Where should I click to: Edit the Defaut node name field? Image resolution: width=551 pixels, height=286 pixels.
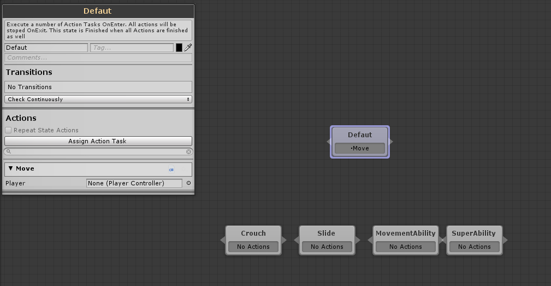tap(46, 48)
